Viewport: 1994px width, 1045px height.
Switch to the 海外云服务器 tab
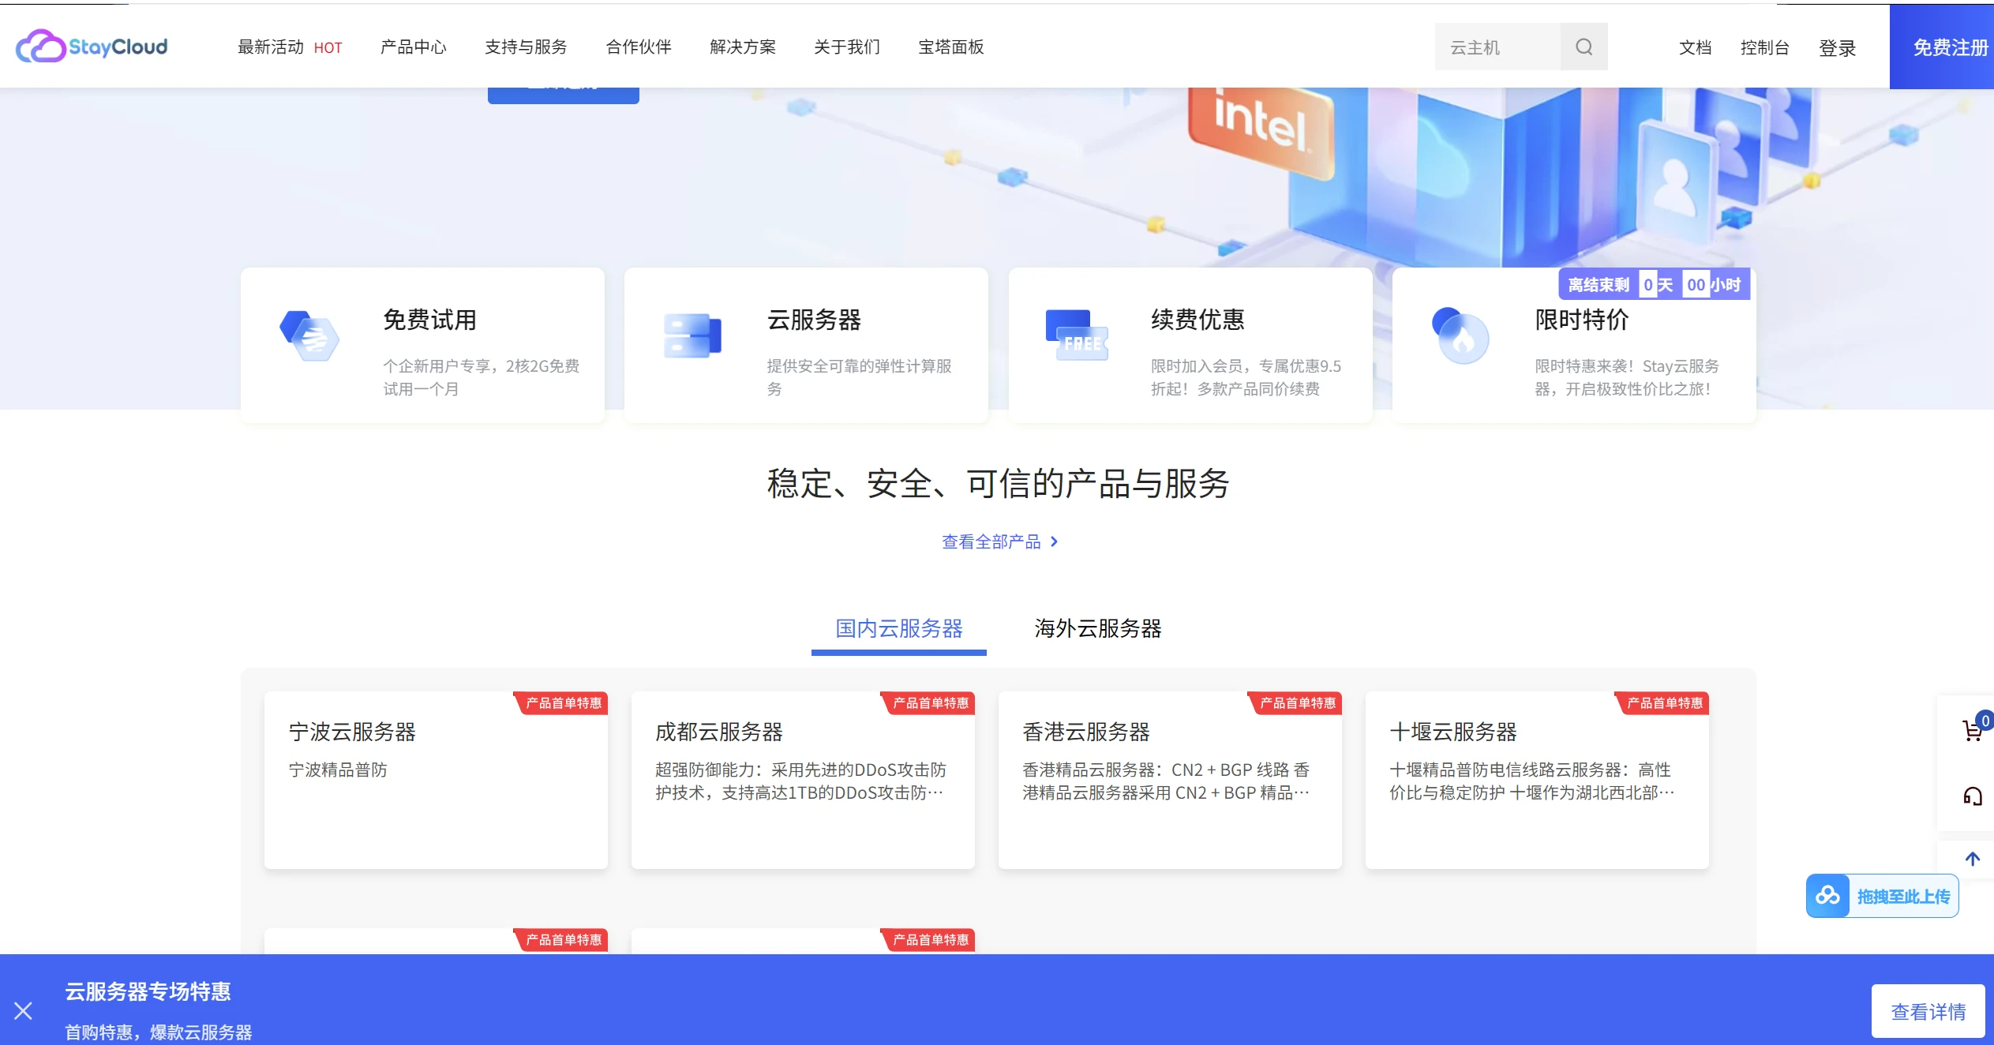tap(1097, 629)
